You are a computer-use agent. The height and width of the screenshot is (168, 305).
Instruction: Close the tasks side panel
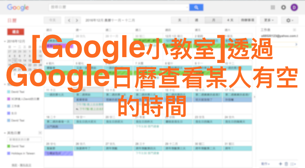[x=295, y=30]
